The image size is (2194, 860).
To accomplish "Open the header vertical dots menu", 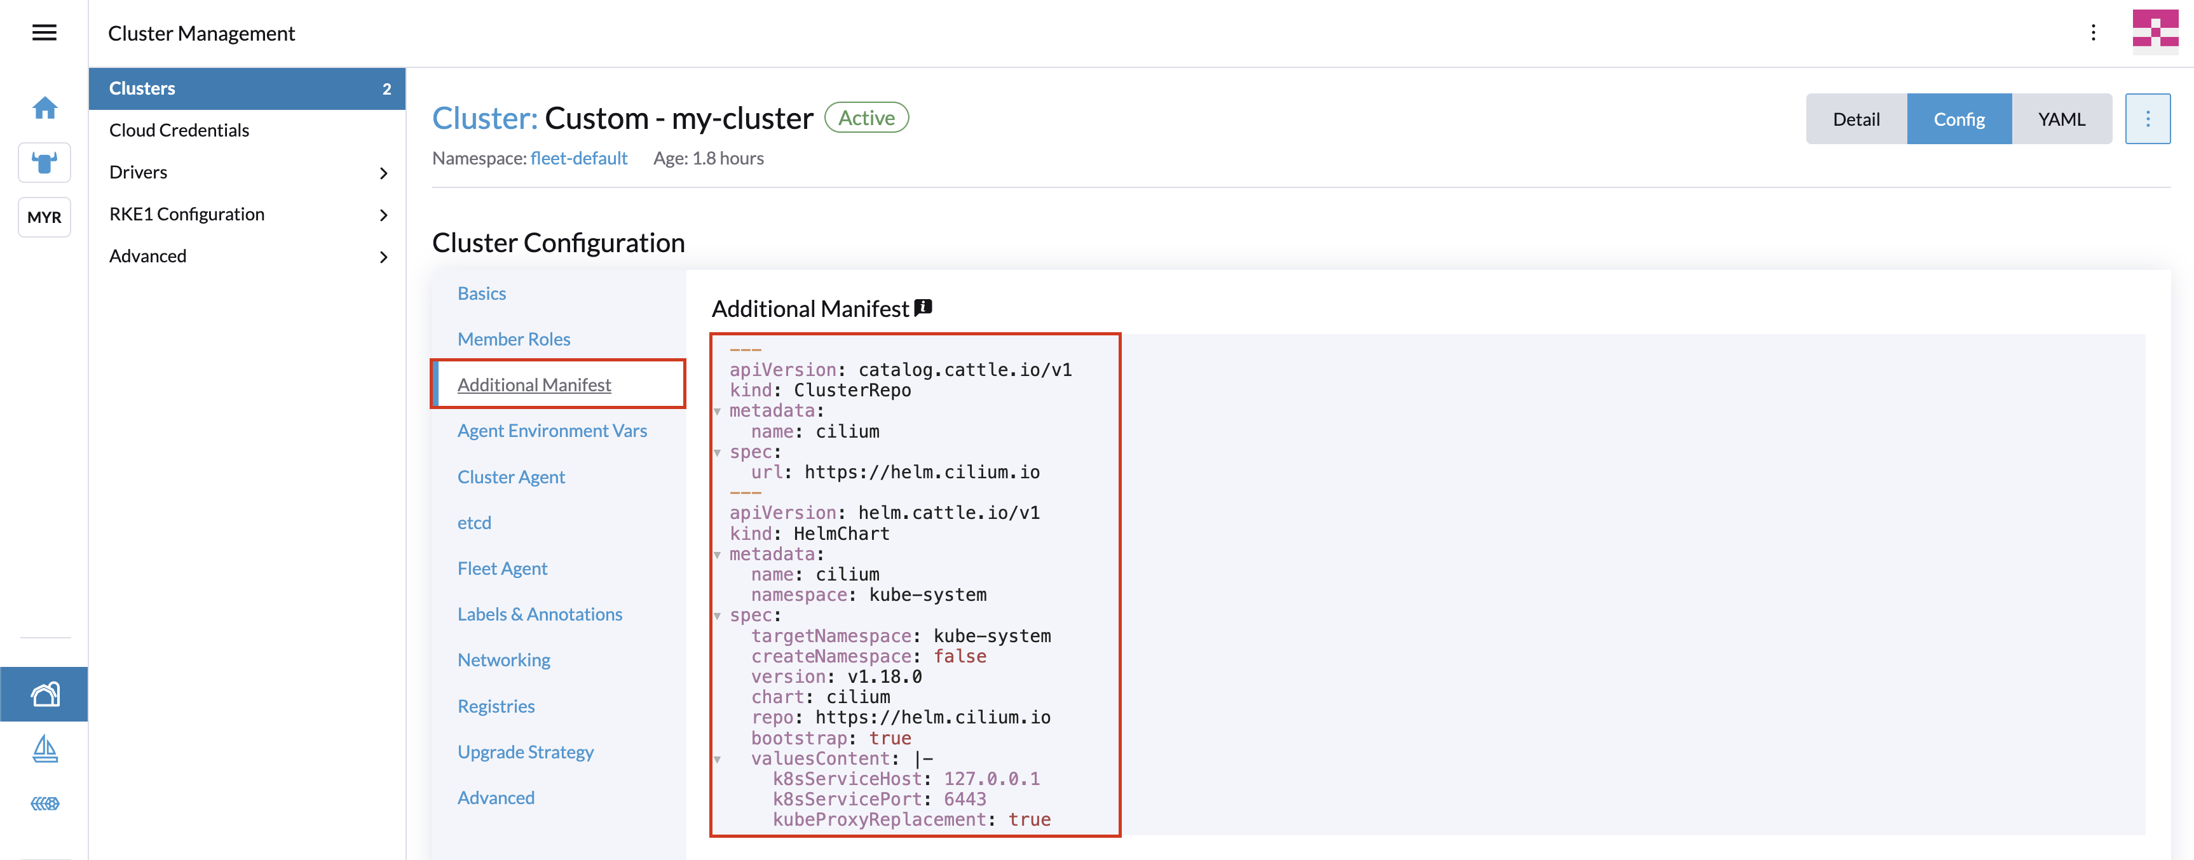I will (2093, 32).
